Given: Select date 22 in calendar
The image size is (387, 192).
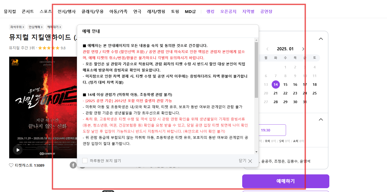Looking at the screenshot, I should pos(286,93).
